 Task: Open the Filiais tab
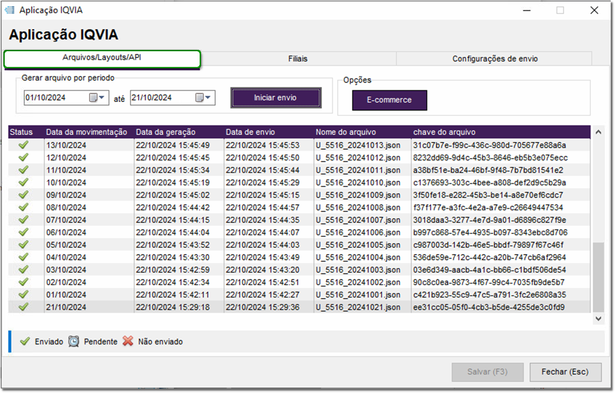pos(298,59)
